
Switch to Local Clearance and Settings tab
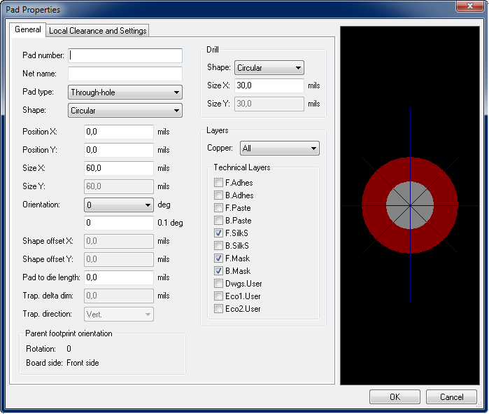pyautogui.click(x=97, y=31)
